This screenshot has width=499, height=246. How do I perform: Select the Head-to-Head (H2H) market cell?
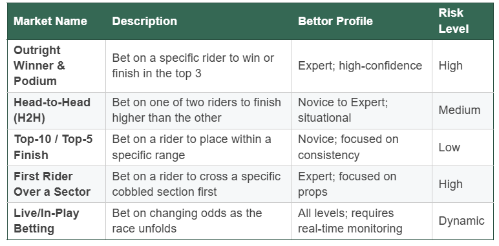[x=57, y=110]
